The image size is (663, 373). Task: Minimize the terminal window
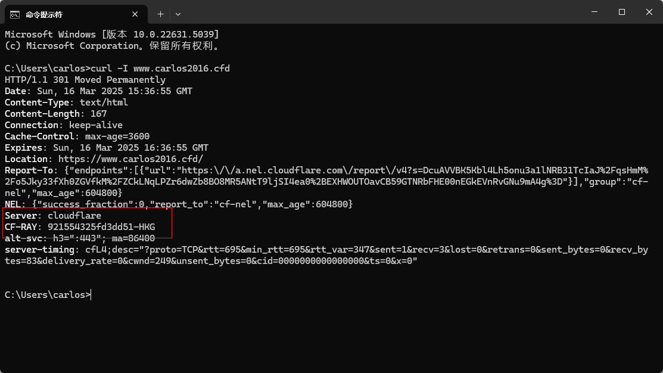click(594, 12)
